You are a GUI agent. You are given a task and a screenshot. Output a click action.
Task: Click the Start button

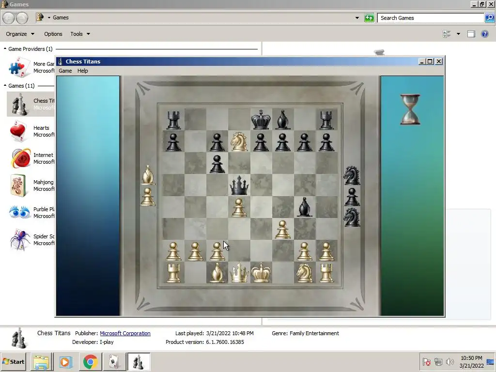(13, 361)
